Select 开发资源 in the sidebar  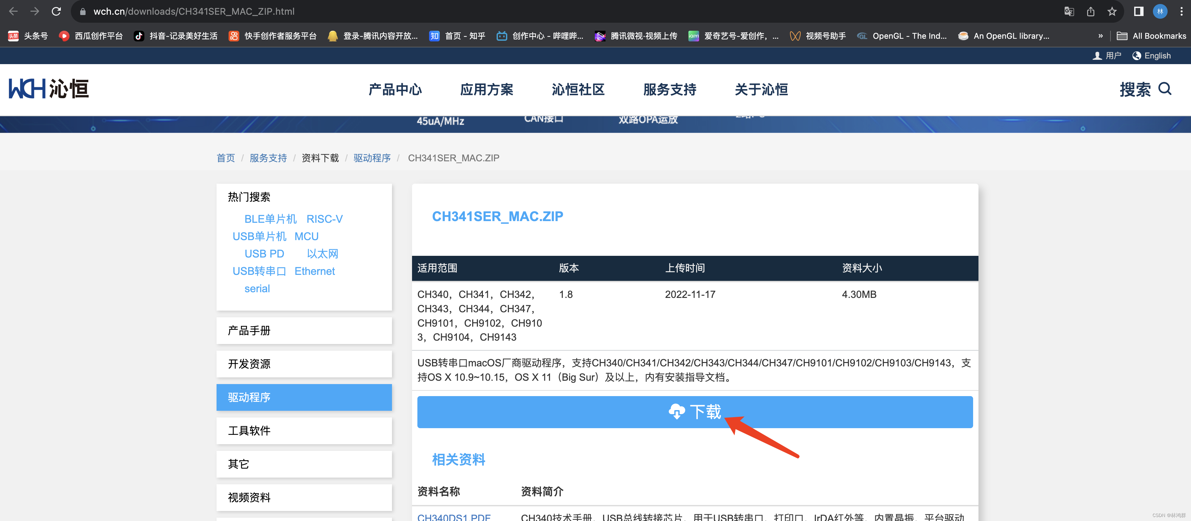(x=304, y=364)
